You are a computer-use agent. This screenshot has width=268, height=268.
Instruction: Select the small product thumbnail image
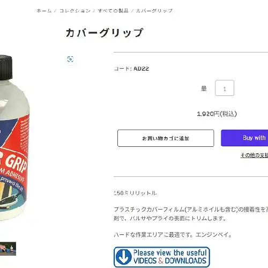pos(8,249)
